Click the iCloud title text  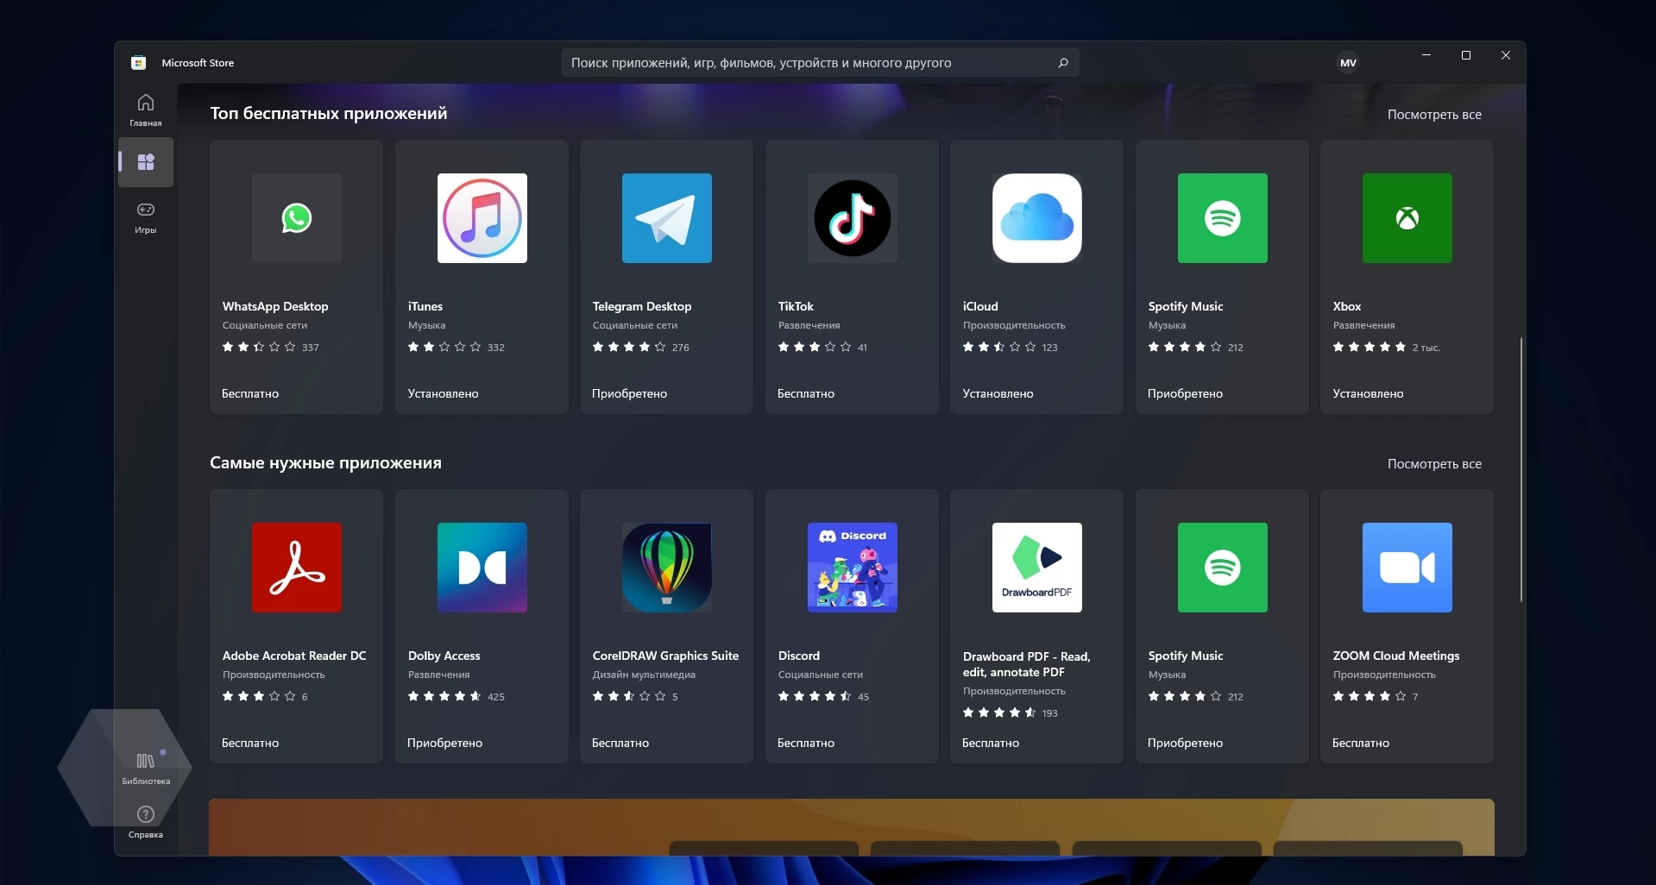pyautogui.click(x=980, y=306)
